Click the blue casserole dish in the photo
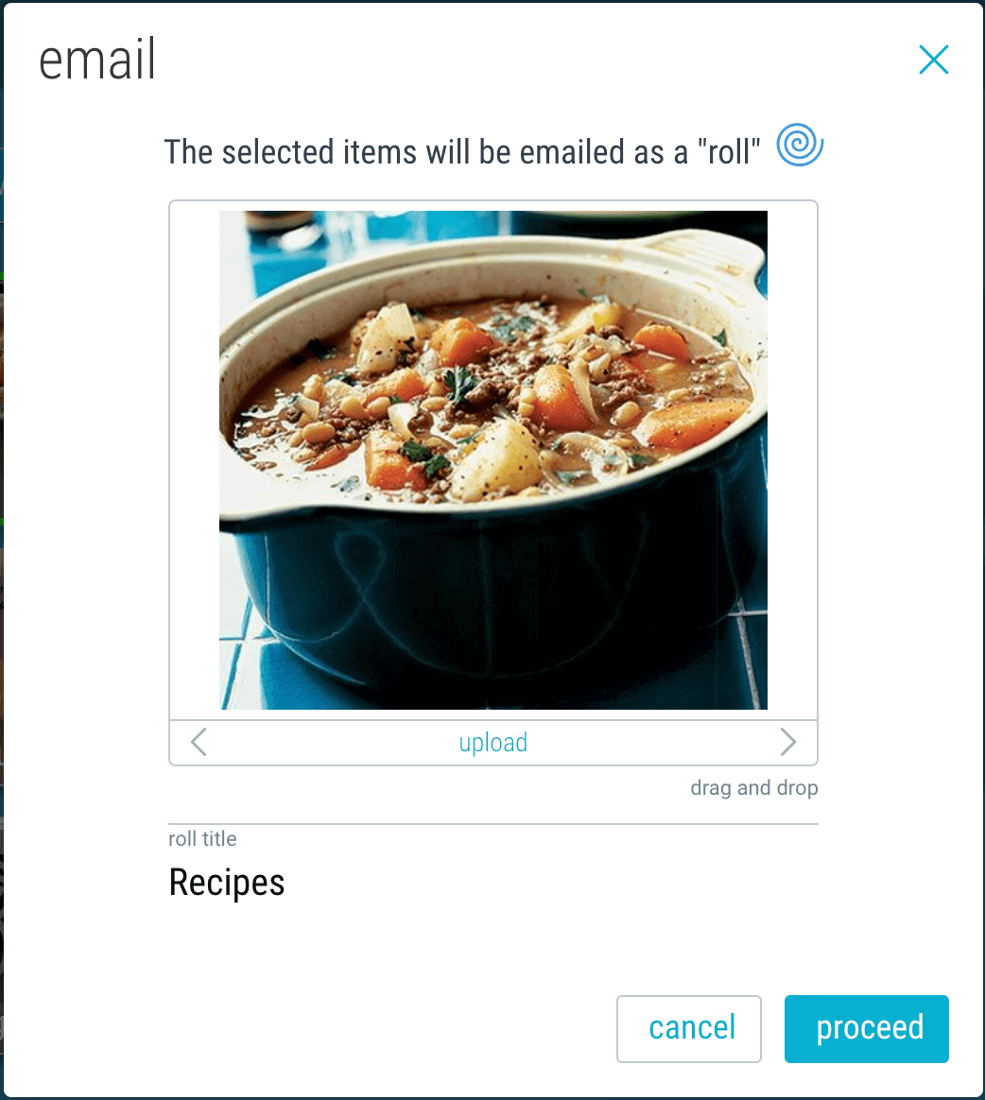Screen dimensions: 985x1100 (x=492, y=596)
